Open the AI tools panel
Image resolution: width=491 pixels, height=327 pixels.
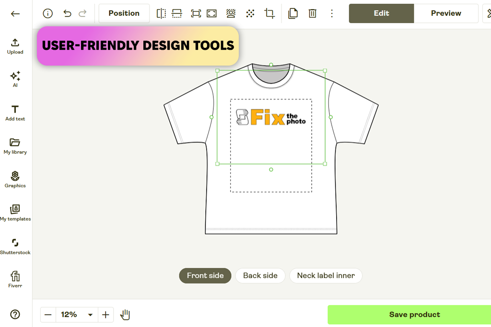pyautogui.click(x=15, y=79)
